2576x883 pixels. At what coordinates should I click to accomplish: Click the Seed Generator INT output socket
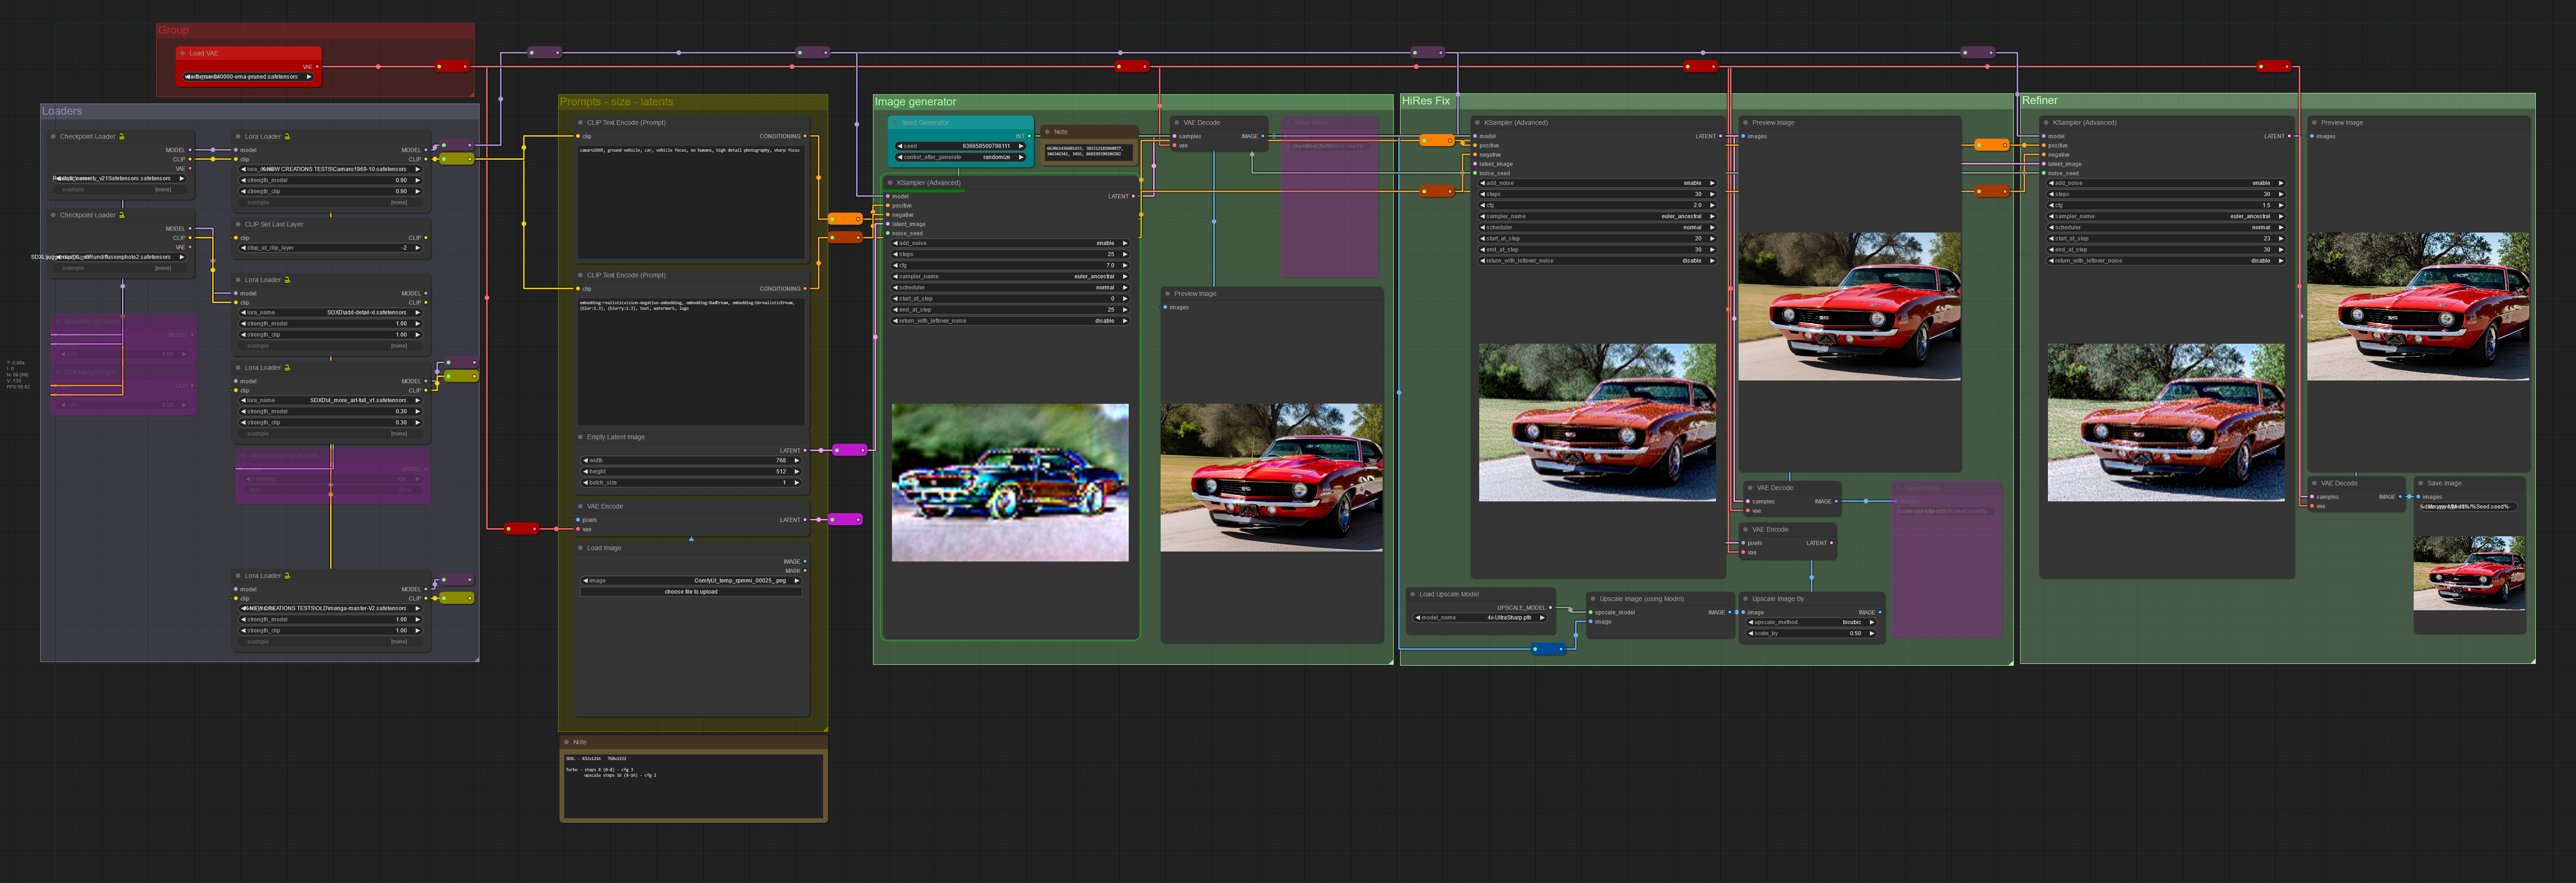pyautogui.click(x=1028, y=136)
